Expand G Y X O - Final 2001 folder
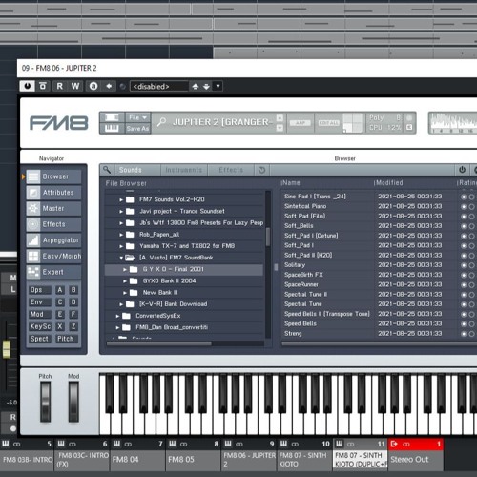The height and width of the screenshot is (477, 477). point(125,269)
